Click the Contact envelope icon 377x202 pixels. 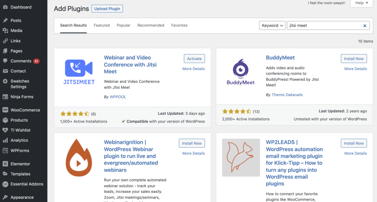coord(5,71)
